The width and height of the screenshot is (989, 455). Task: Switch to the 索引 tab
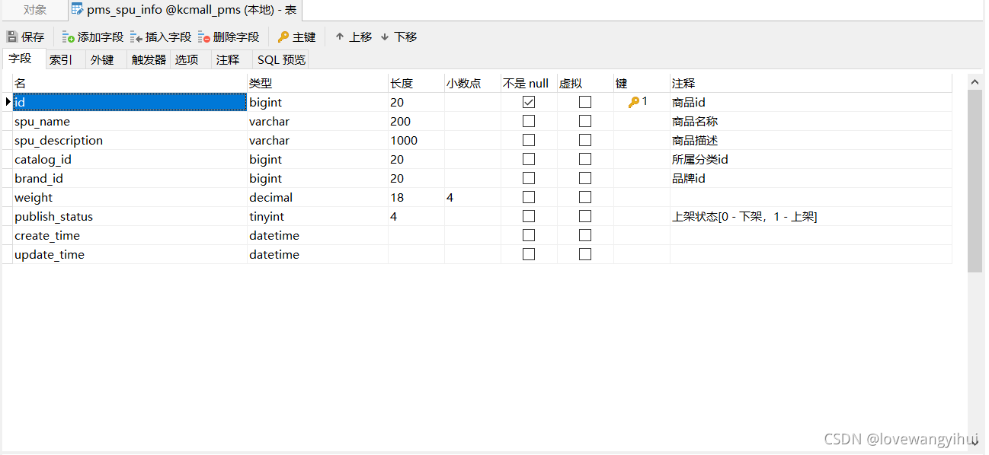[x=60, y=59]
